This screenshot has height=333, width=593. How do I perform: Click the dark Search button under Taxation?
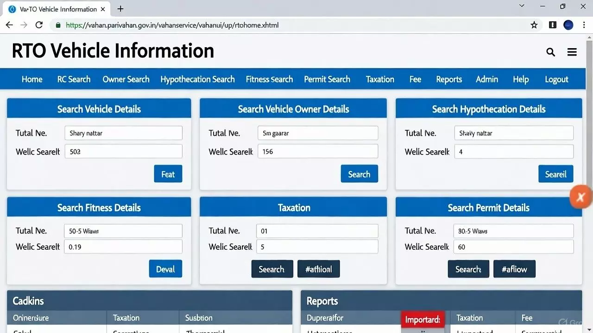(272, 269)
